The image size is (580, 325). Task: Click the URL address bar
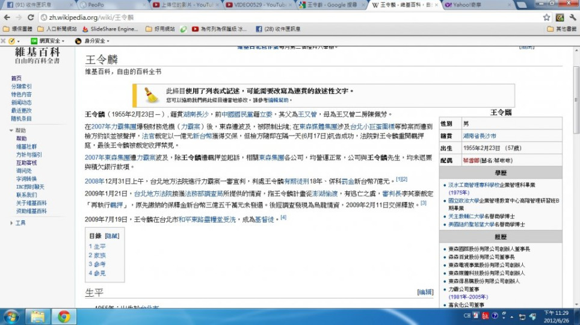coord(289,17)
